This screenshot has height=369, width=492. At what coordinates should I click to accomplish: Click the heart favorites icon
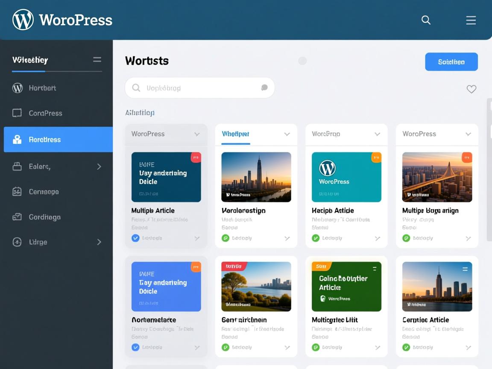(x=471, y=89)
